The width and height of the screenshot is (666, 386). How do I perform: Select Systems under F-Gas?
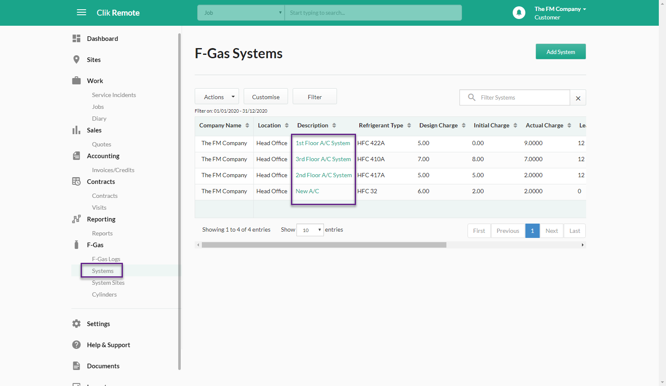coord(103,271)
